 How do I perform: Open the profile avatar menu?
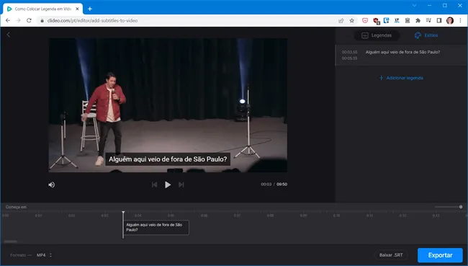(x=450, y=21)
